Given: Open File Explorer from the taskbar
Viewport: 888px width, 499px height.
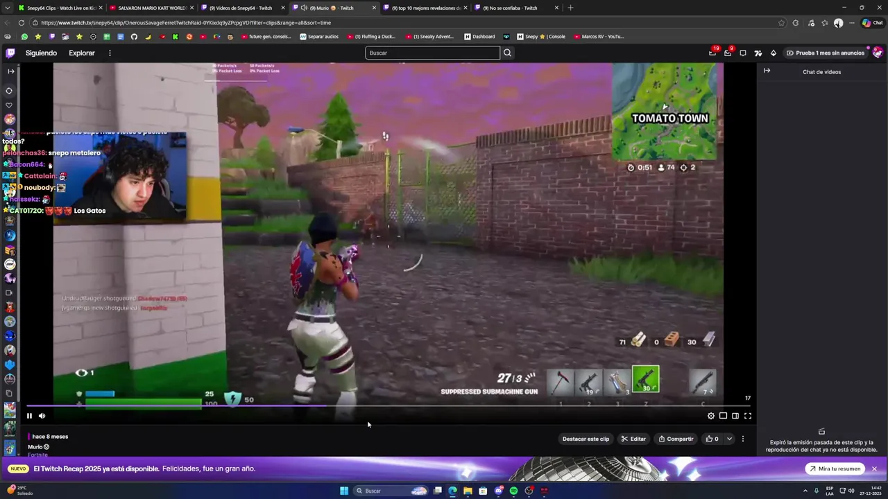Looking at the screenshot, I should tap(468, 491).
